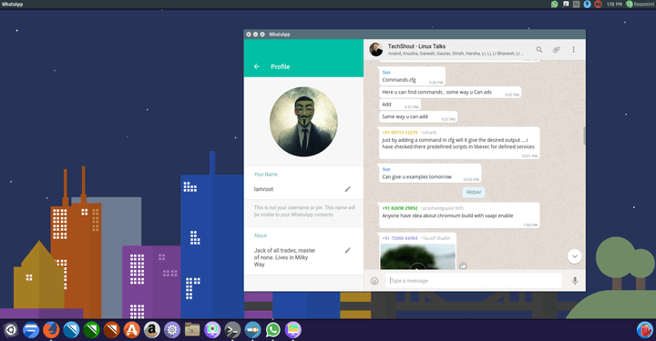Click the blue power indicator in top panel
Image resolution: width=656 pixels, height=341 pixels.
(x=588, y=5)
